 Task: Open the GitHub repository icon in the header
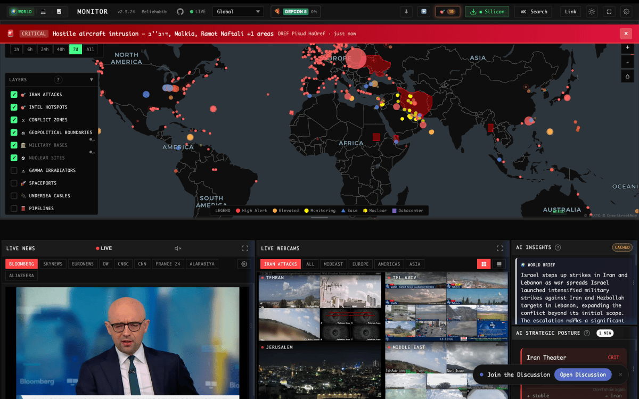(180, 11)
